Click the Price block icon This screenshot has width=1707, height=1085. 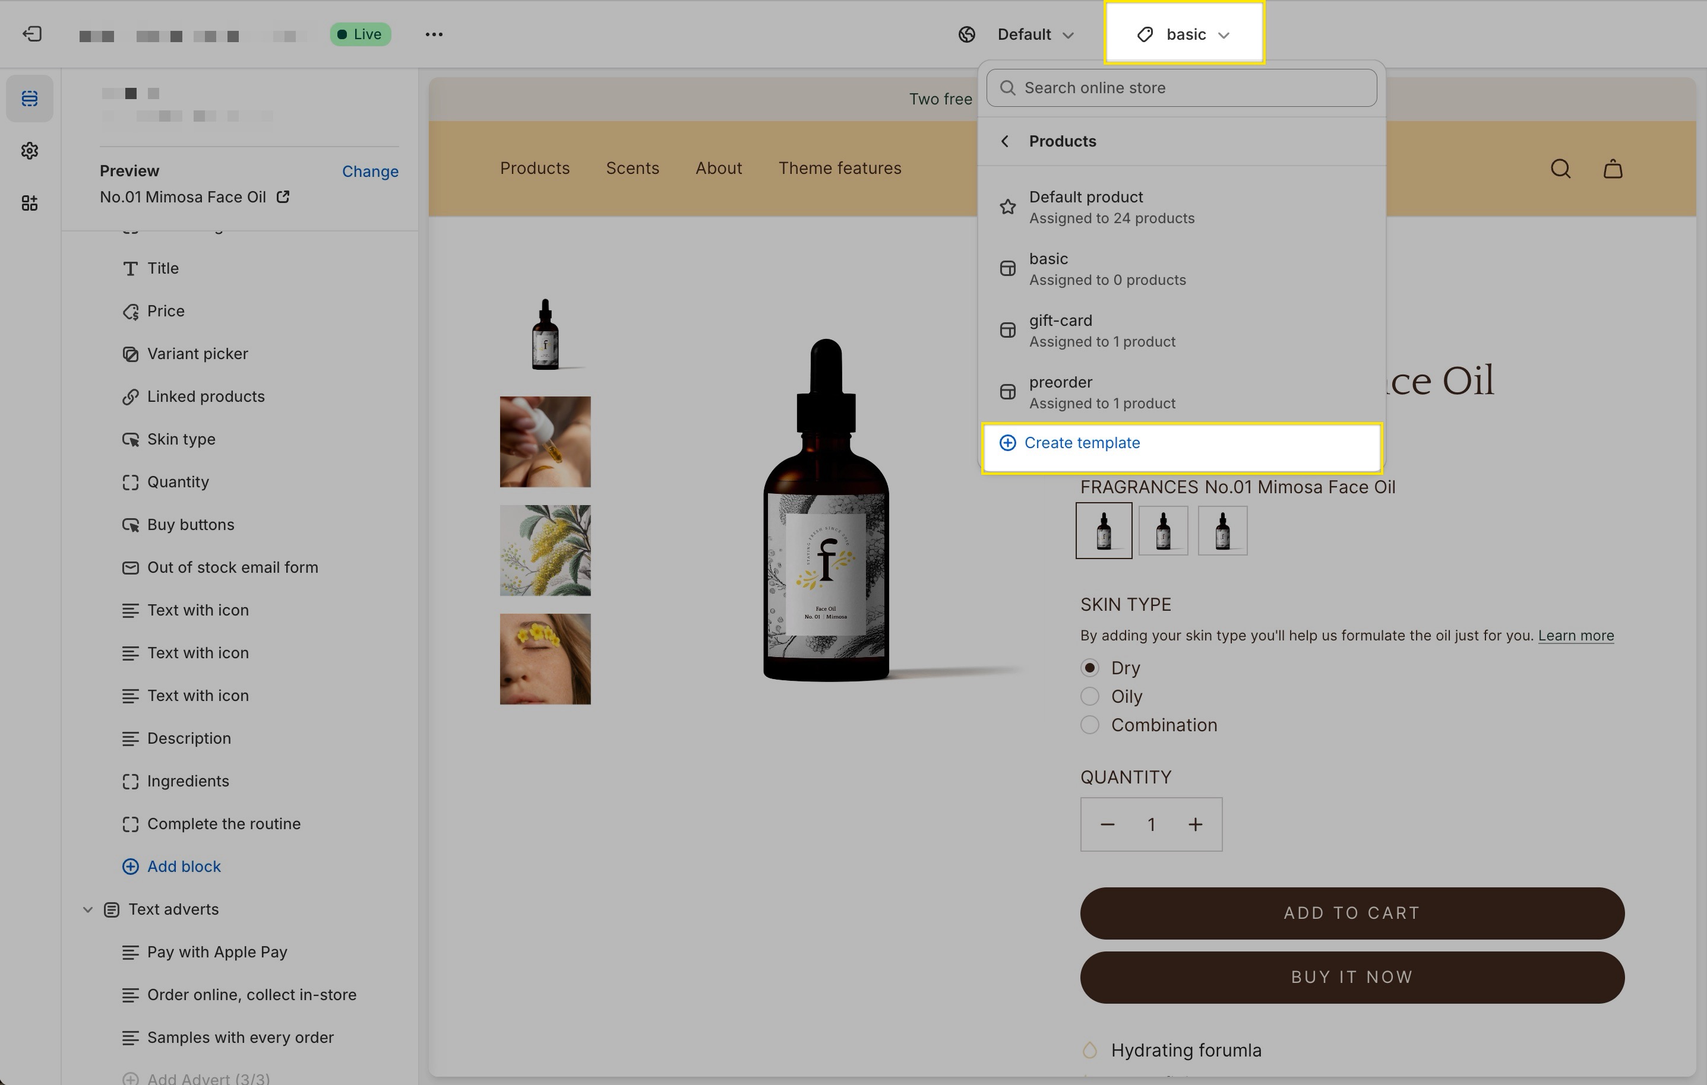coord(129,311)
